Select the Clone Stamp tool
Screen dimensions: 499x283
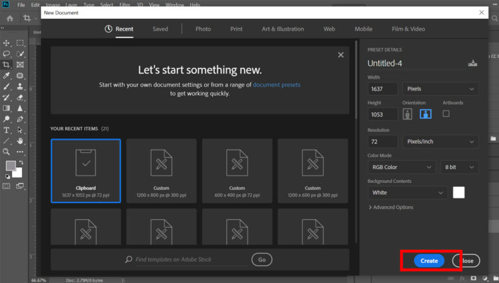click(20, 87)
